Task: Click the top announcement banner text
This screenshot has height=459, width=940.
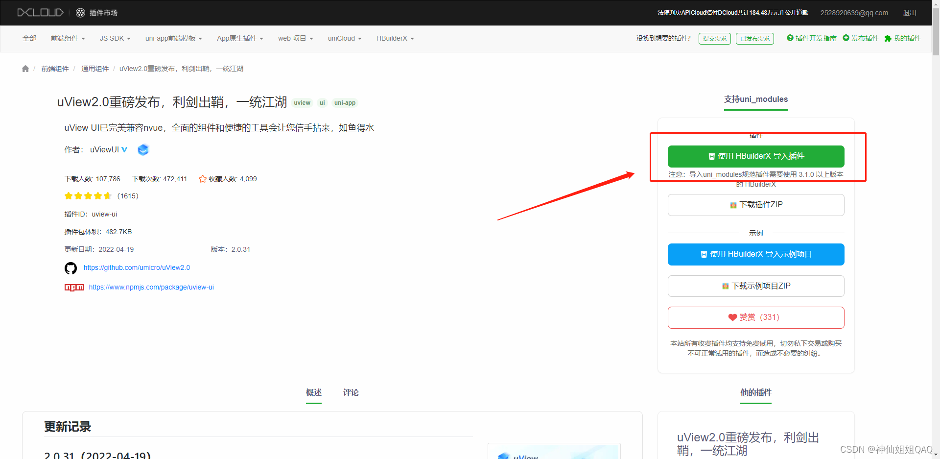Action: [x=733, y=13]
